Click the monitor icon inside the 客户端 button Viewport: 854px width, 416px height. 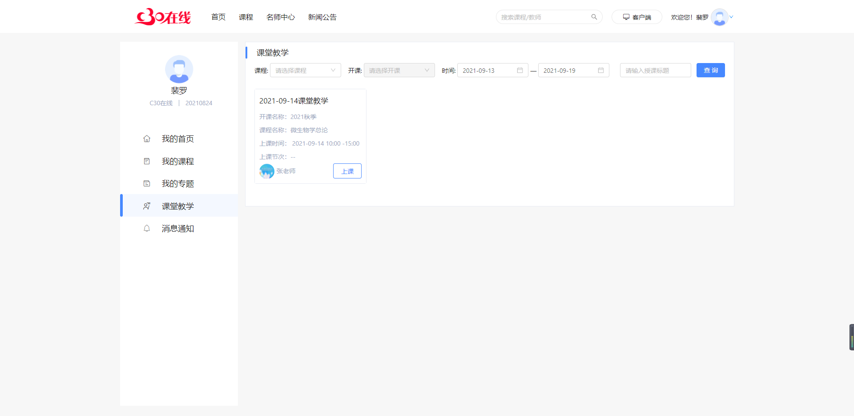click(626, 16)
